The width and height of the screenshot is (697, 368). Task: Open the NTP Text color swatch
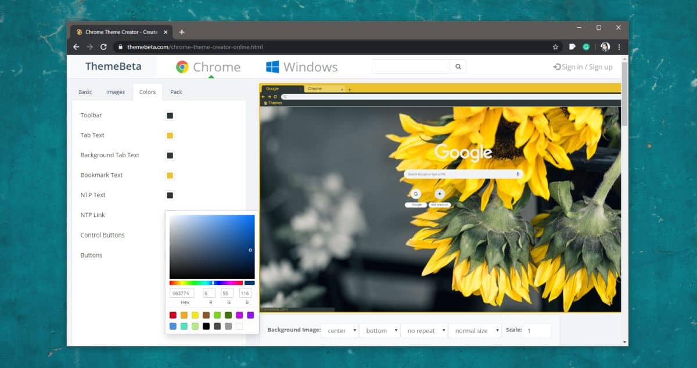click(170, 196)
